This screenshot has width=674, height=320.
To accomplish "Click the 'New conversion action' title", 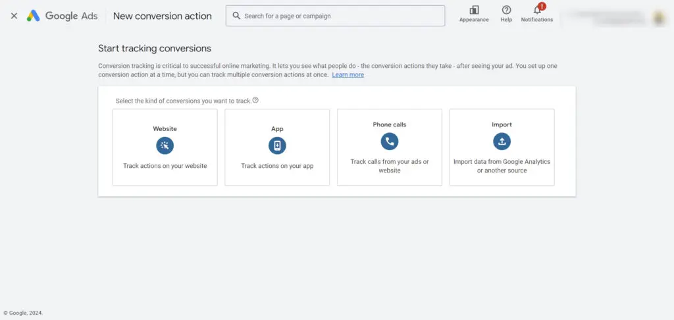I will pyautogui.click(x=163, y=16).
